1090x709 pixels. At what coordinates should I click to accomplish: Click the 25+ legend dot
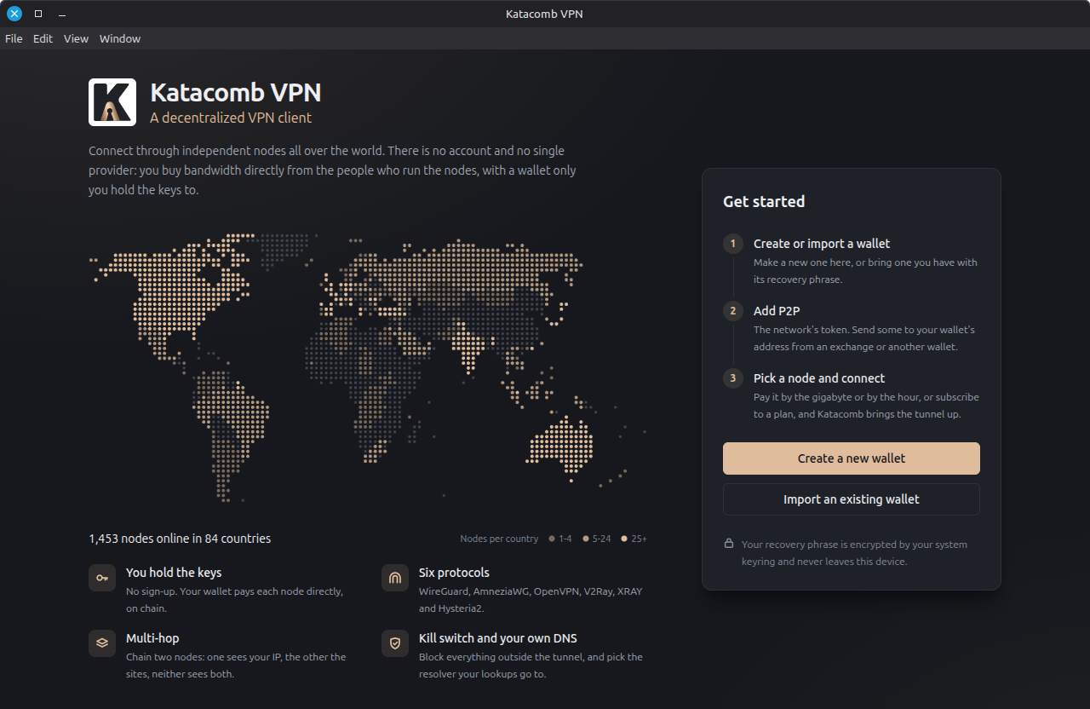point(624,539)
